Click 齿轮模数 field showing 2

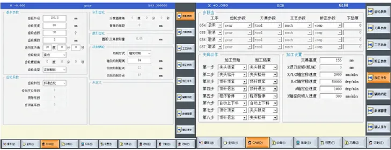(54, 40)
